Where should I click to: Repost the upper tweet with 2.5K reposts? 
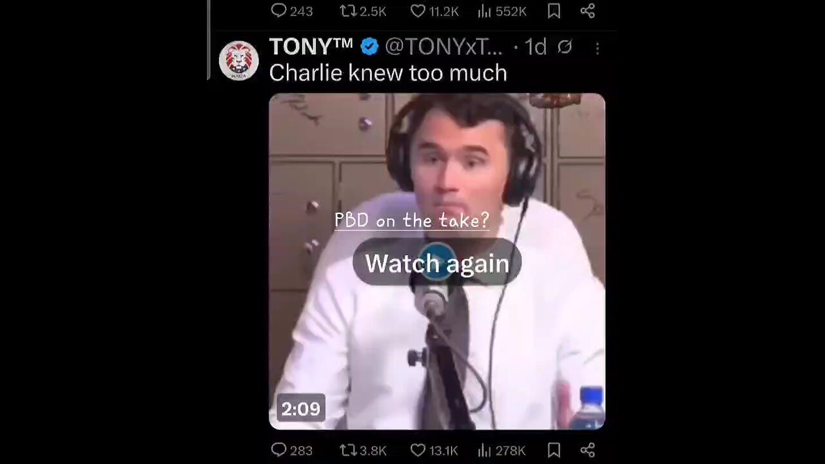362,11
